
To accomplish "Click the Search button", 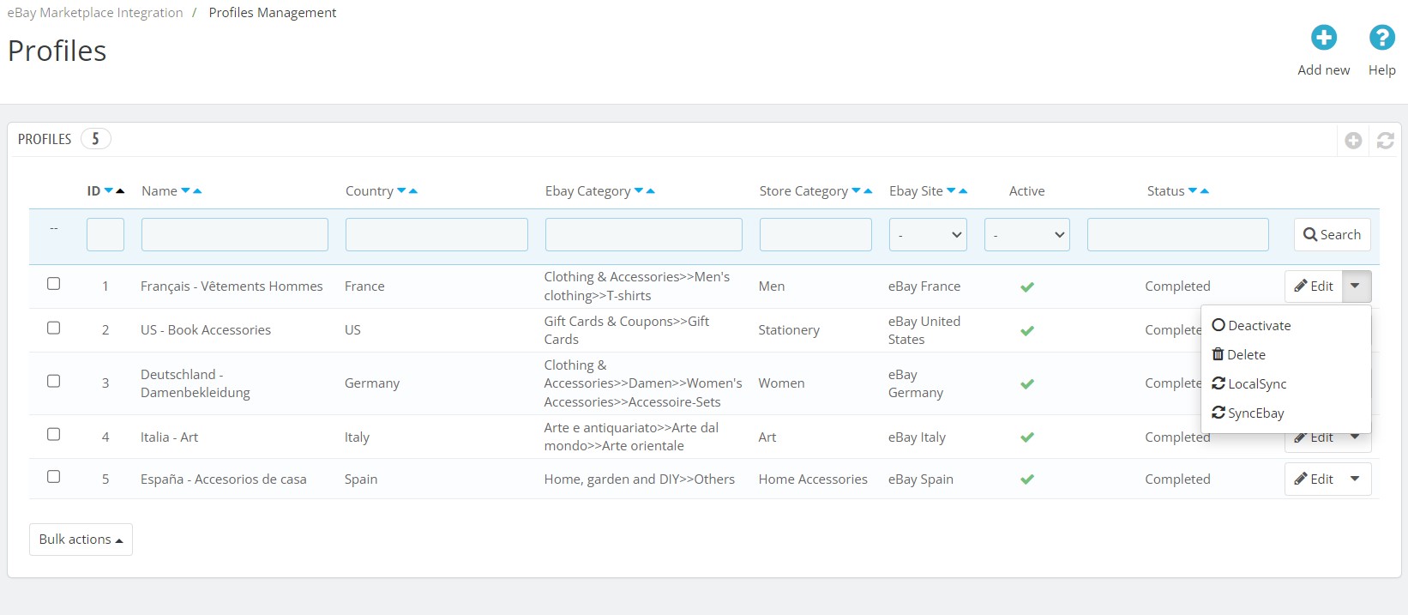I will click(x=1332, y=235).
